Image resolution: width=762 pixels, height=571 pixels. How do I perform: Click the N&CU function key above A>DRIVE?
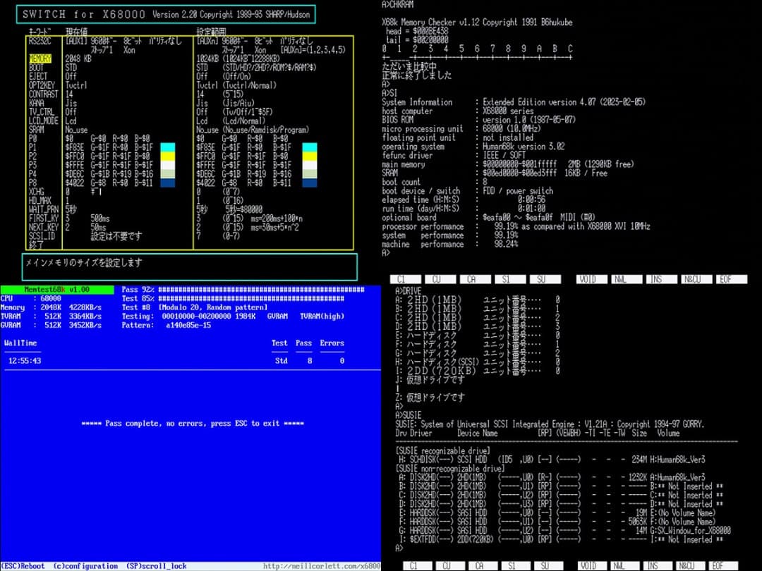tap(697, 279)
